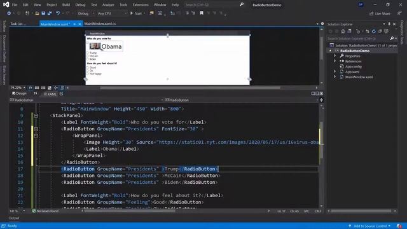Click the Open File folder icon
The height and width of the screenshot is (229, 407).
37,13
